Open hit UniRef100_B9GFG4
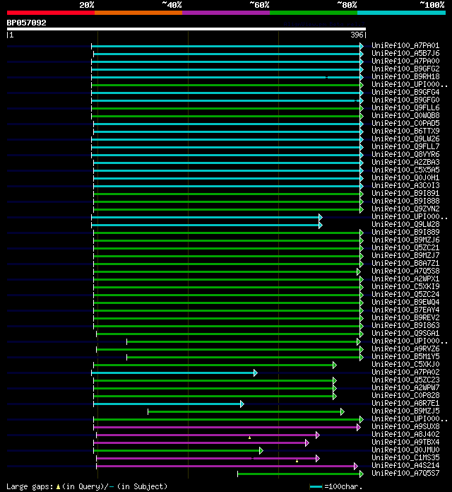The height and width of the screenshot is (492, 452). [x=405, y=92]
